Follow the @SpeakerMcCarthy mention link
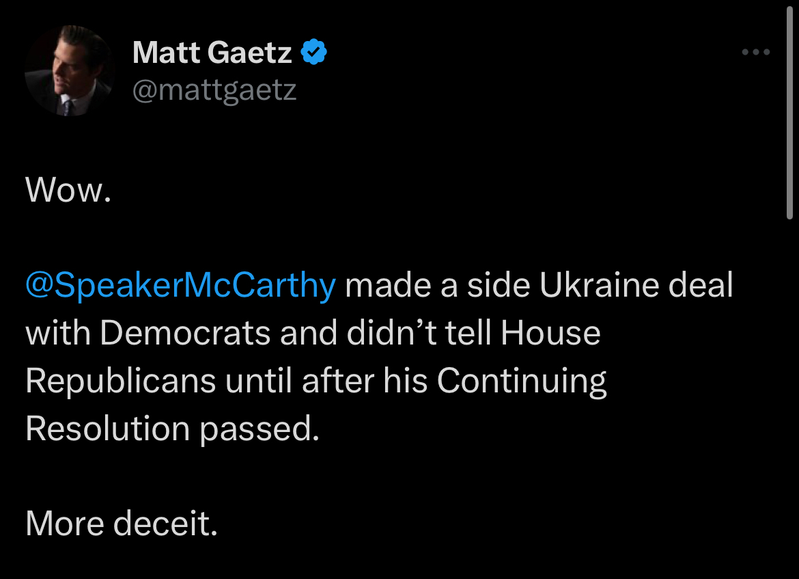The image size is (799, 579). 180,286
